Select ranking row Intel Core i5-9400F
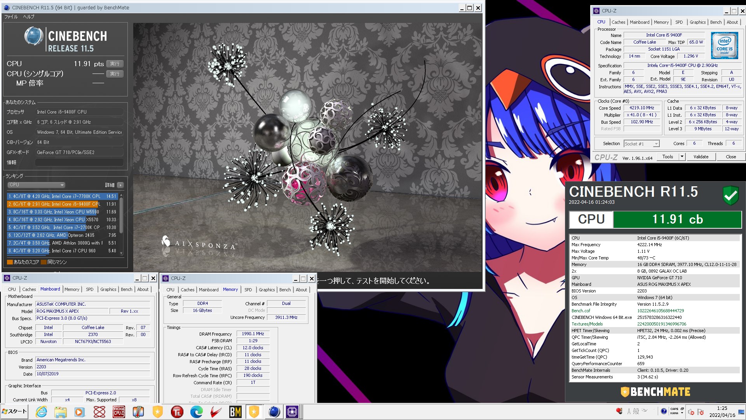The width and height of the screenshot is (746, 420). pos(62,204)
